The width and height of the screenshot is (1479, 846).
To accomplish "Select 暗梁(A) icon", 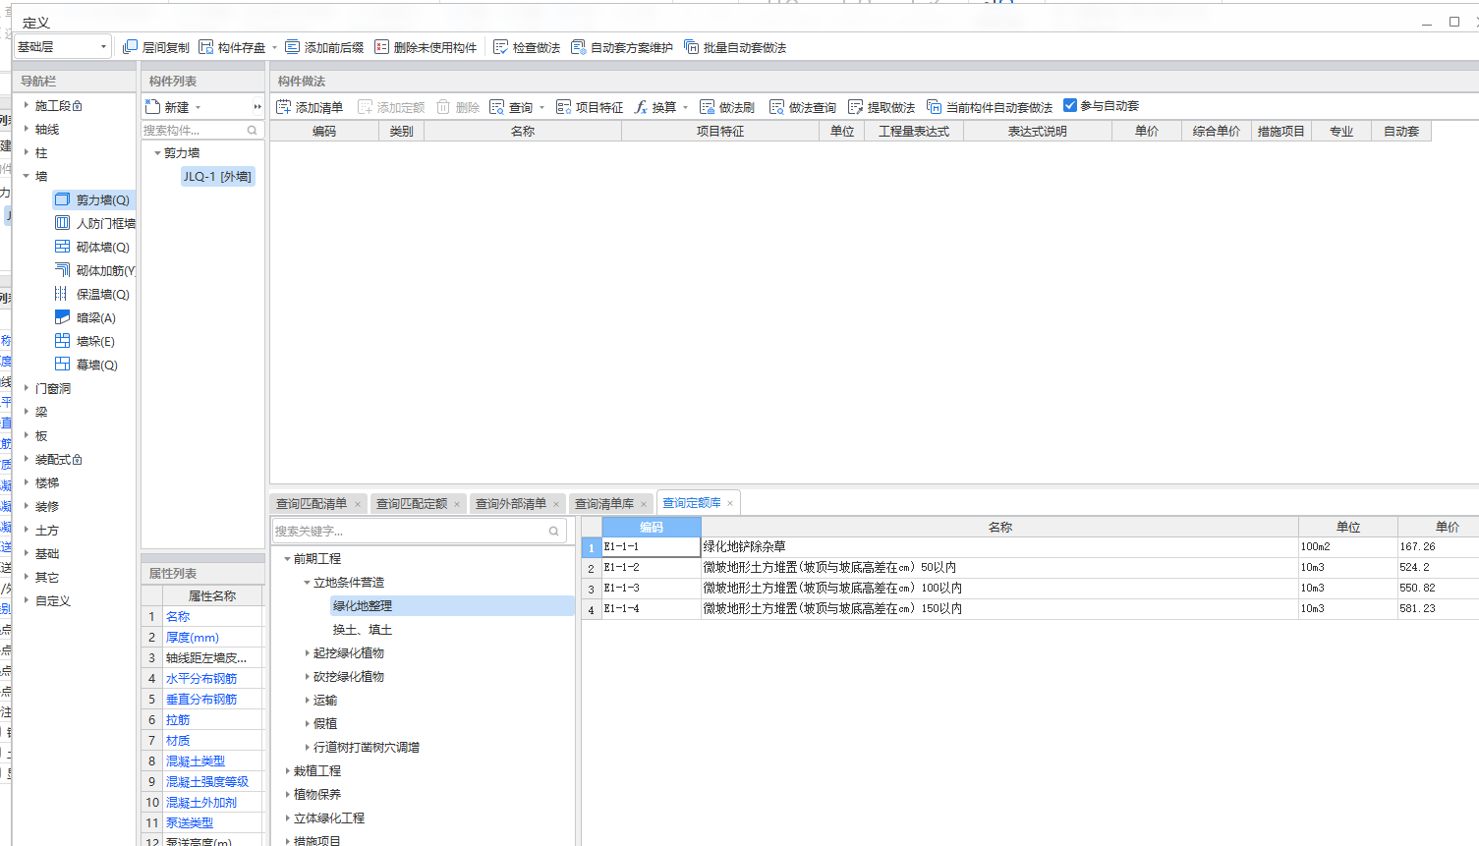I will [62, 317].
